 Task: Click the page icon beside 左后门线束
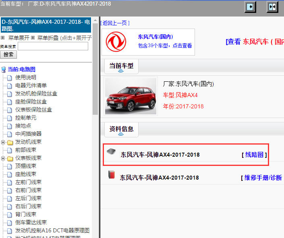tap(10, 199)
